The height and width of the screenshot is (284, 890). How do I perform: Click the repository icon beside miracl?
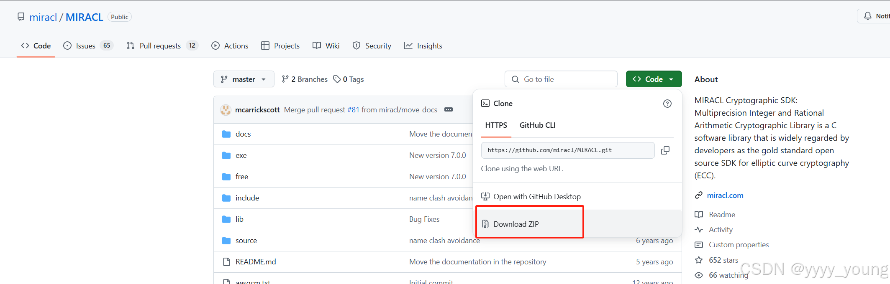click(x=21, y=17)
